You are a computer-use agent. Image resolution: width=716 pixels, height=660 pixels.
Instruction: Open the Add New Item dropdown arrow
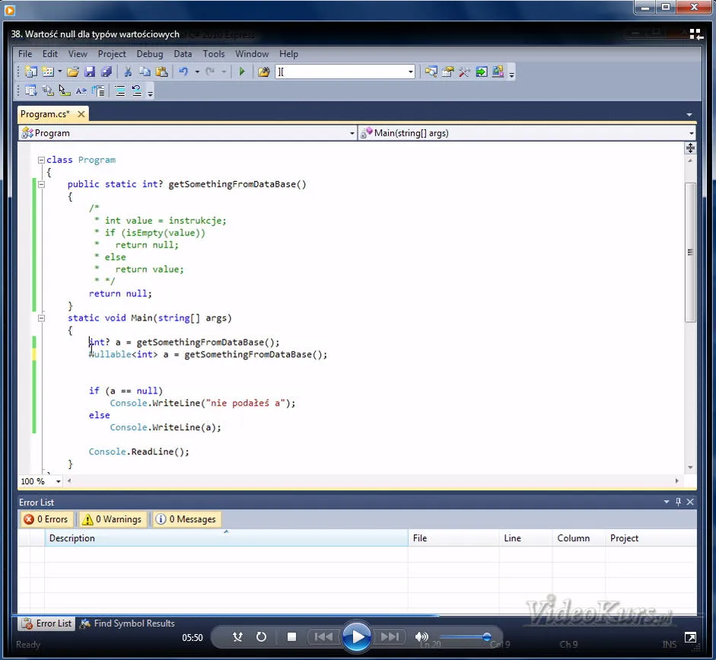pos(60,72)
